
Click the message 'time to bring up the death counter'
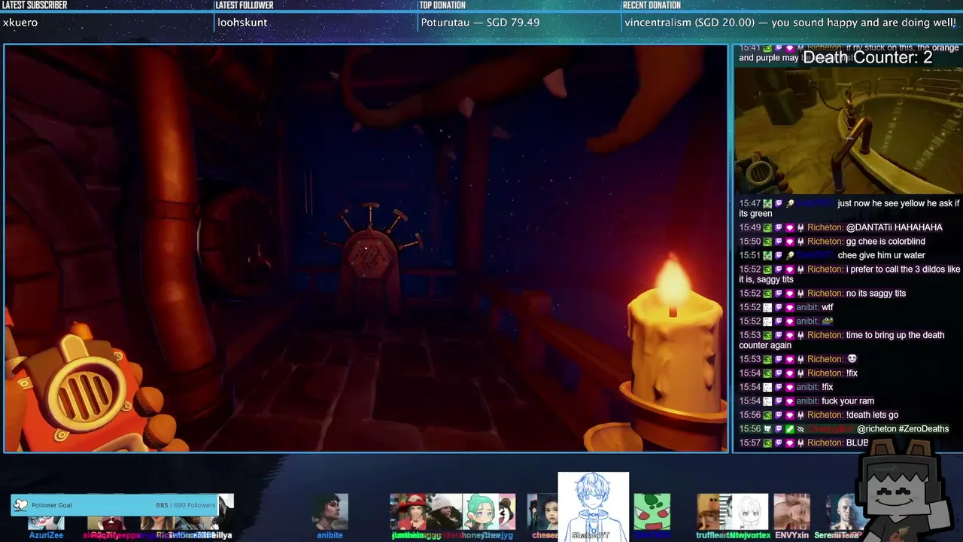click(x=842, y=340)
